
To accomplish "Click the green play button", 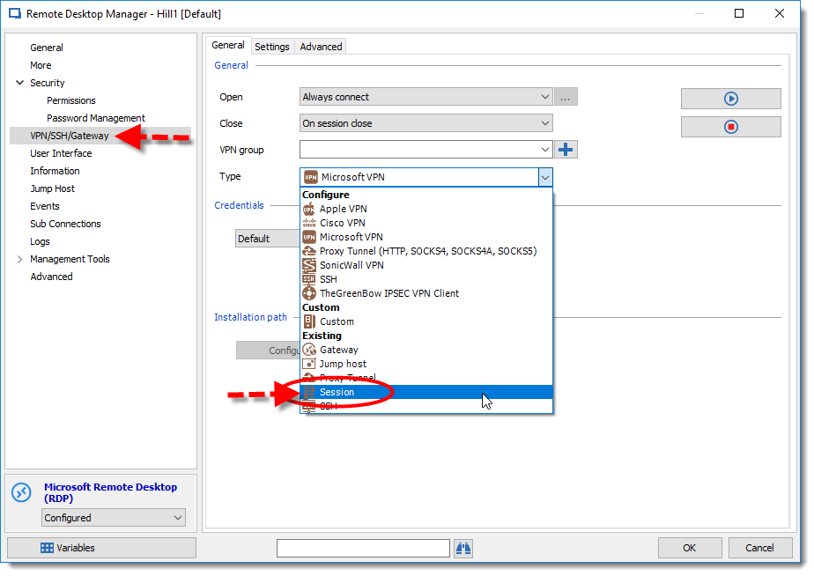I will tap(729, 99).
